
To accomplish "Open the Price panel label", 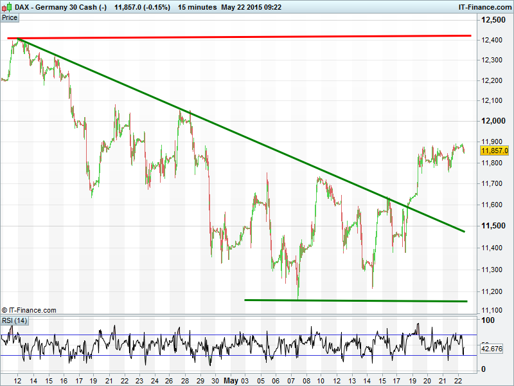I will tap(10, 17).
